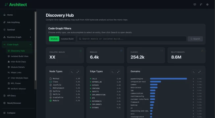Click the customer-interfaces domain label
Screen dimensions: 215x118
click(140, 99)
